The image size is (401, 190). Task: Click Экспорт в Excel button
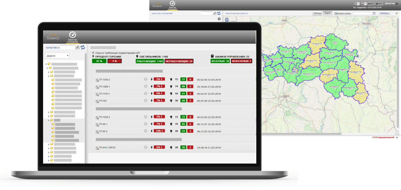(x=343, y=13)
